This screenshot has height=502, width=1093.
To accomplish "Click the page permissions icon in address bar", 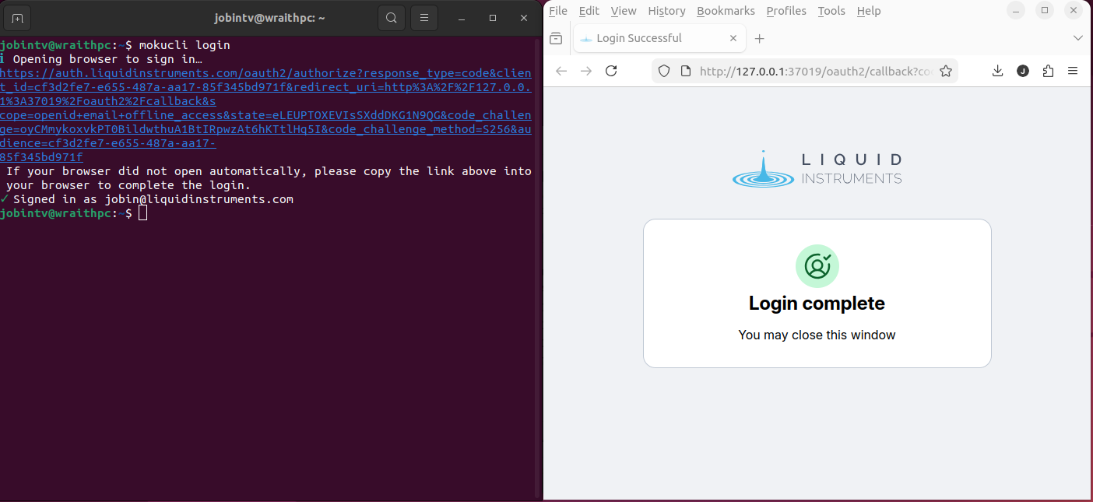I will [684, 71].
